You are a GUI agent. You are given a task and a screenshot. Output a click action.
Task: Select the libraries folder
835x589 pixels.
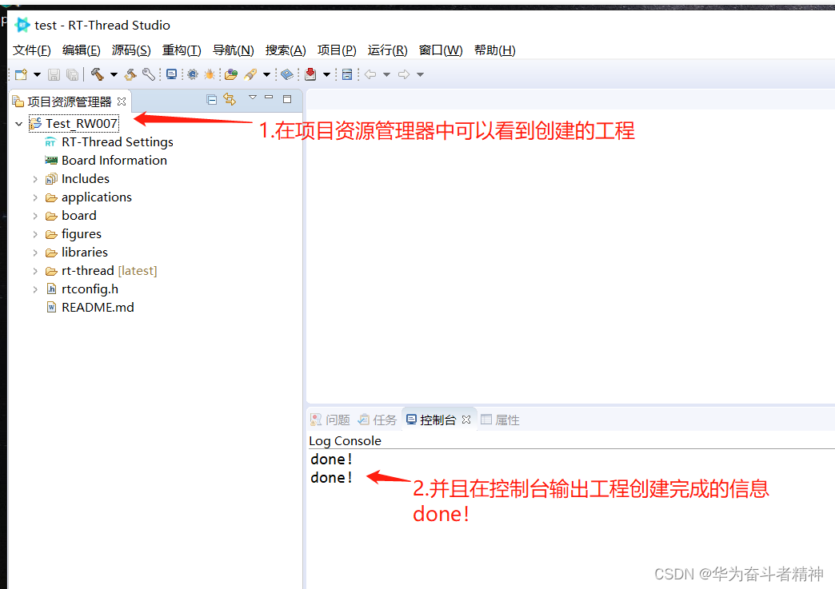[84, 253]
